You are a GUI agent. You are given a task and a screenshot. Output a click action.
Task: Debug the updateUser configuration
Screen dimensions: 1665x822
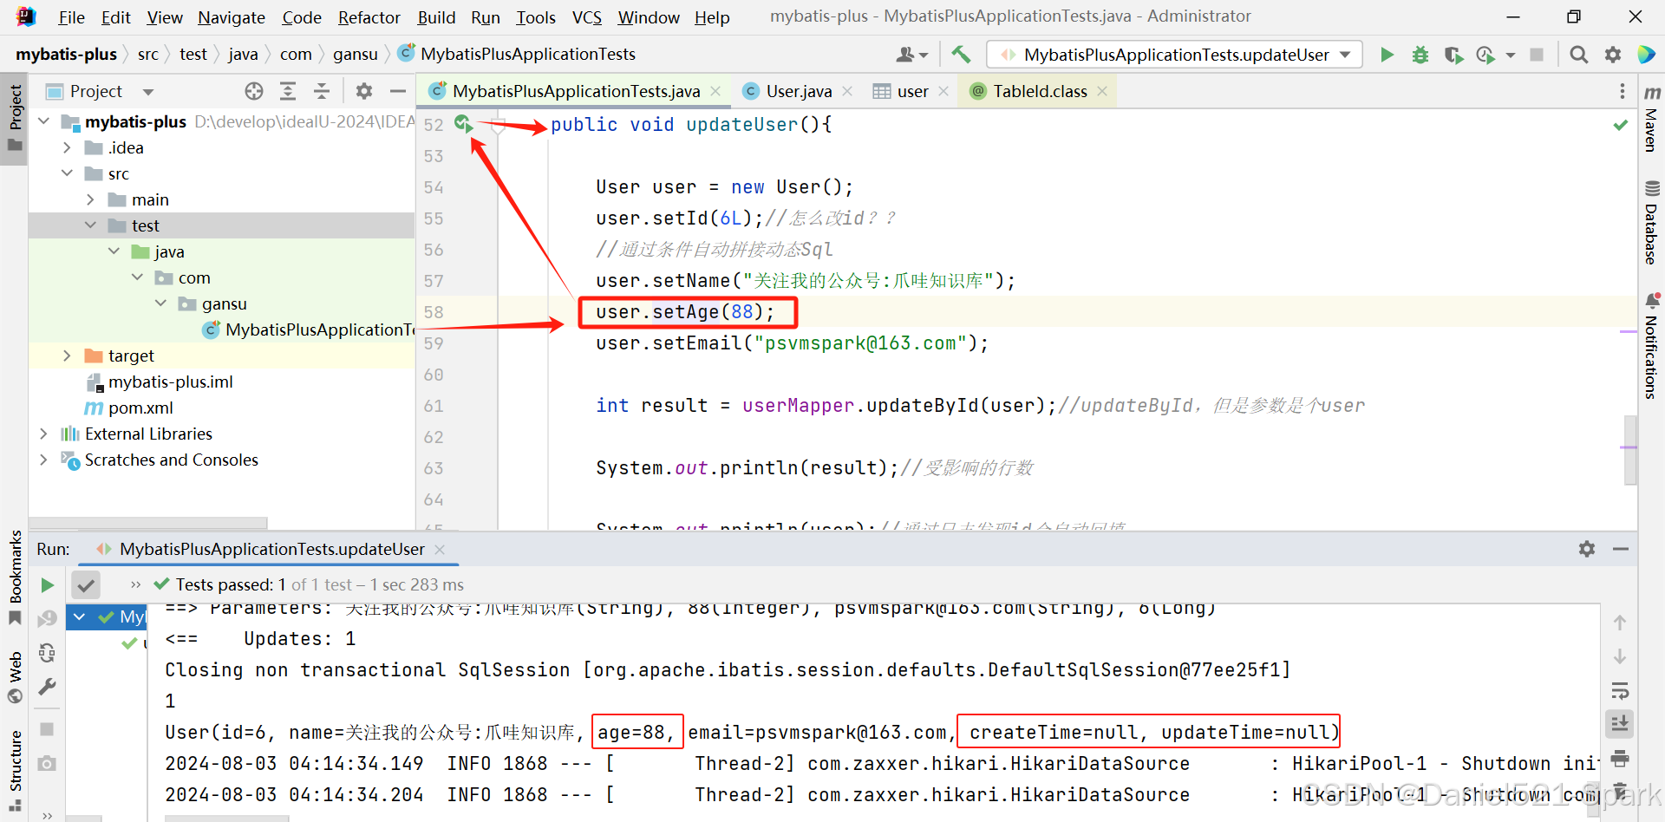pyautogui.click(x=1420, y=55)
